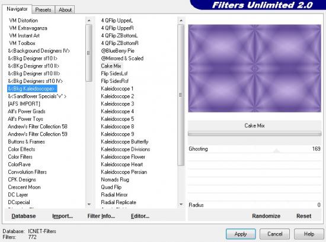Apply the Cake Mix filter
Screen dimensions: 326x242
pyautogui.click(x=241, y=234)
